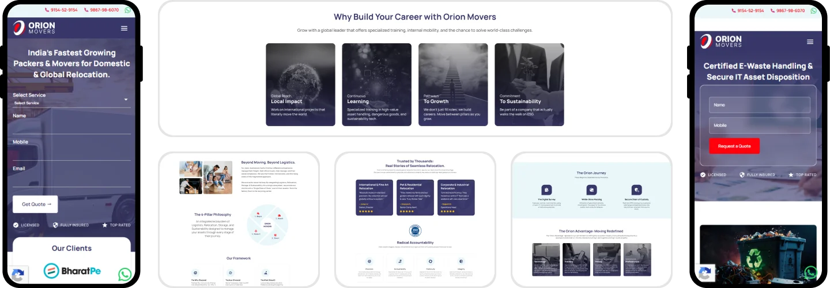Call 9867-98-6070 from right phone header
Image resolution: width=830 pixels, height=288 pixels.
(x=788, y=10)
